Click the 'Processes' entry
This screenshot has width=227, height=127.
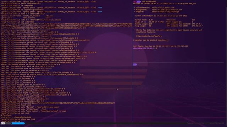(x=181, y=20)
